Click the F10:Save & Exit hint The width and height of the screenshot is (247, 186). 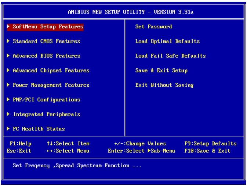pyautogui.click(x=207, y=151)
